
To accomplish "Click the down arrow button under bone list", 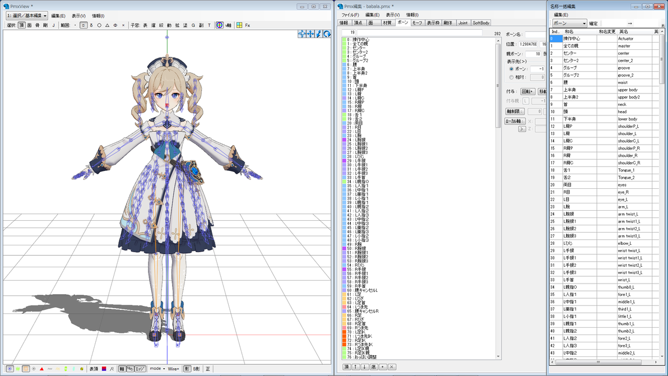I will click(365, 367).
